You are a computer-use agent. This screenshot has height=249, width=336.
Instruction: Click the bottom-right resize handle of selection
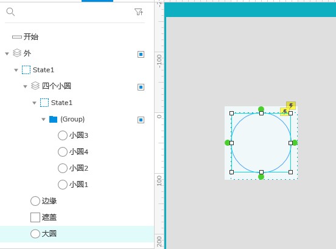click(290, 172)
